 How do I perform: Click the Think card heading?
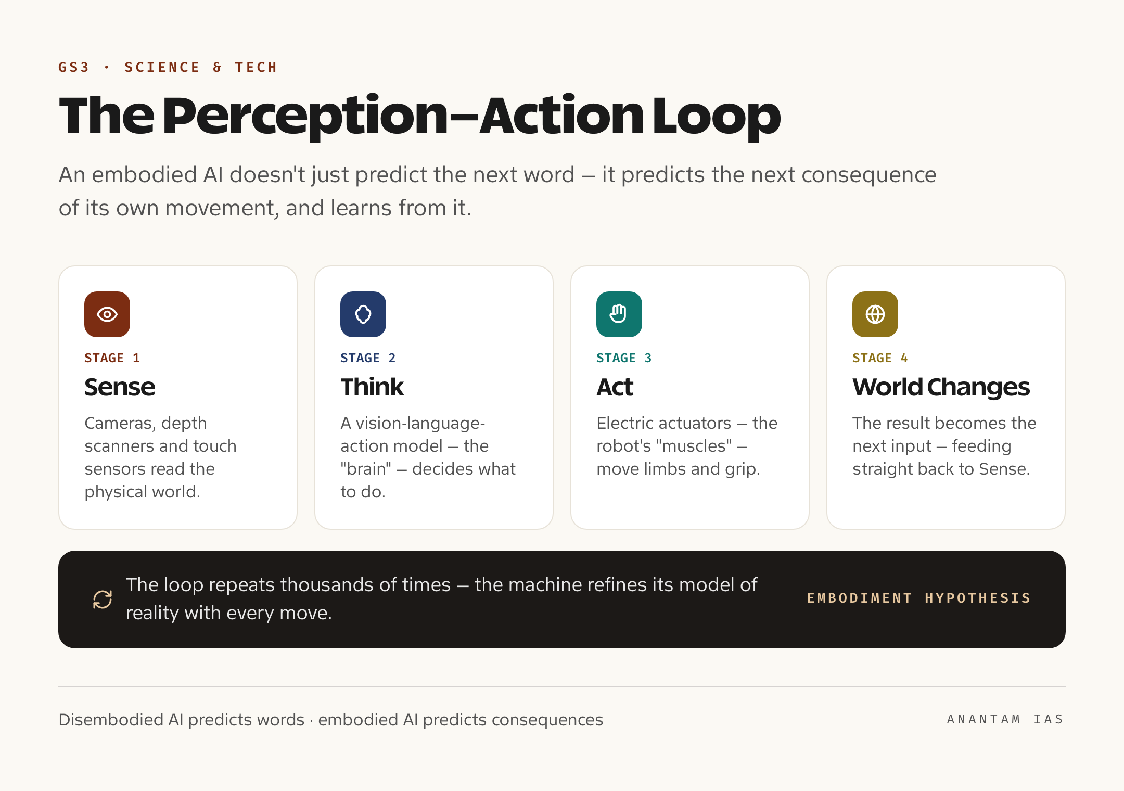click(372, 387)
